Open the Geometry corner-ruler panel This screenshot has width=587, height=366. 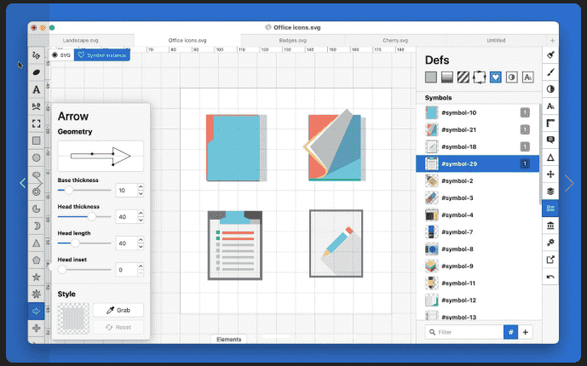550,123
